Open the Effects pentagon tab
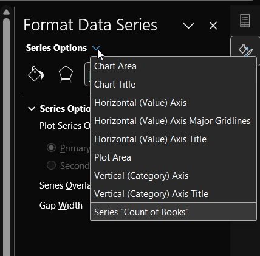This screenshot has height=256, width=260. 66,74
